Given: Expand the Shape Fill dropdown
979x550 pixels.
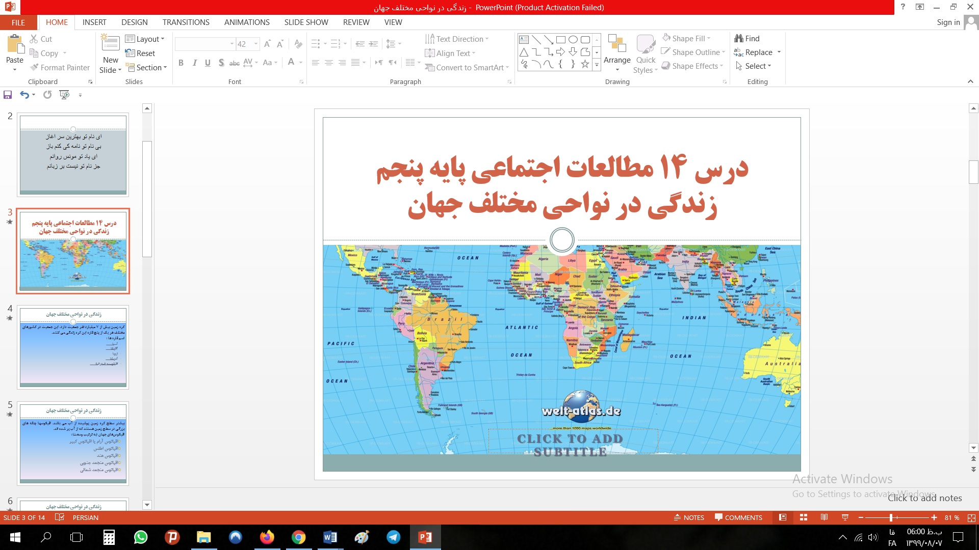Looking at the screenshot, I should click(709, 38).
